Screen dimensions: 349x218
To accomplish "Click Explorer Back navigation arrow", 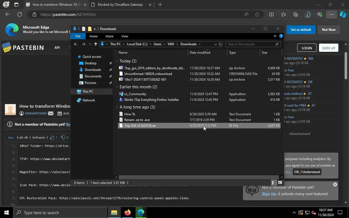I will coord(76,44).
